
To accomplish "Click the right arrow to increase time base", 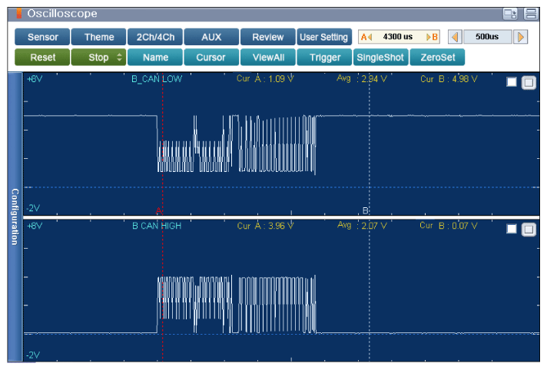I will [x=520, y=37].
